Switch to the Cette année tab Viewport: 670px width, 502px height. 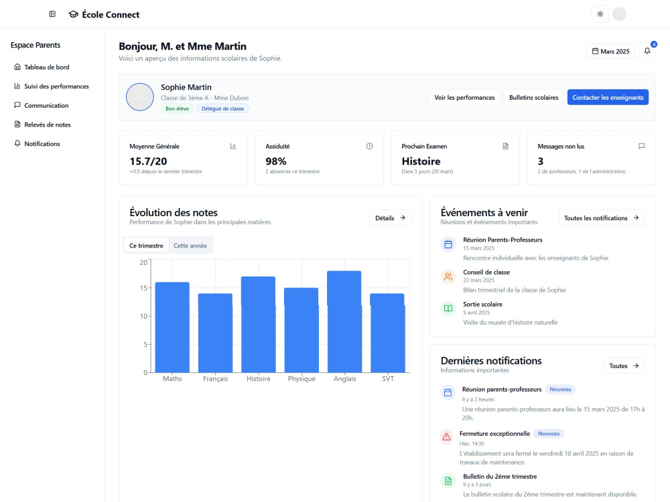(x=190, y=246)
